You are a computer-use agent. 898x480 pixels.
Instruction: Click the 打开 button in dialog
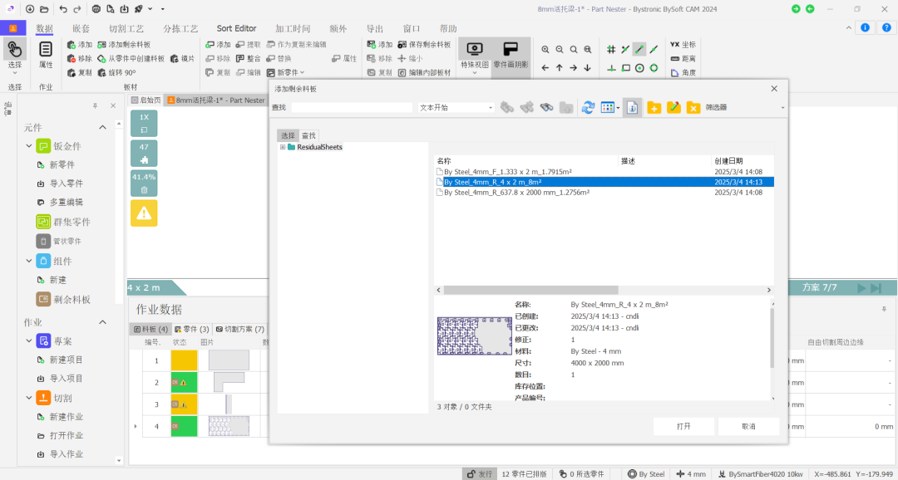[683, 426]
